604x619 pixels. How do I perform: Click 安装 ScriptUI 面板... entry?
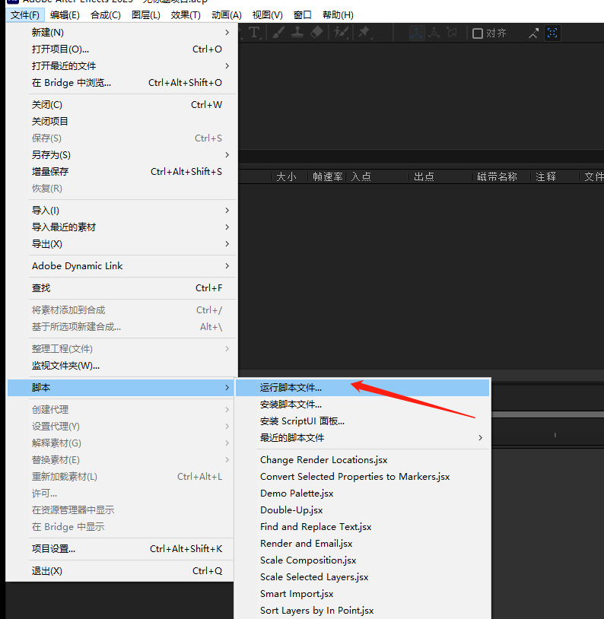coord(363,421)
